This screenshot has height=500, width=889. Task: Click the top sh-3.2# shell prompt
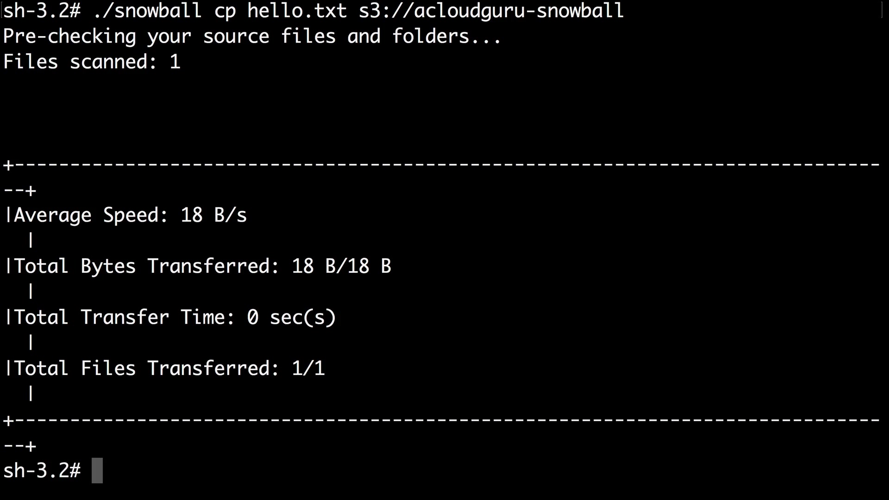coord(42,11)
